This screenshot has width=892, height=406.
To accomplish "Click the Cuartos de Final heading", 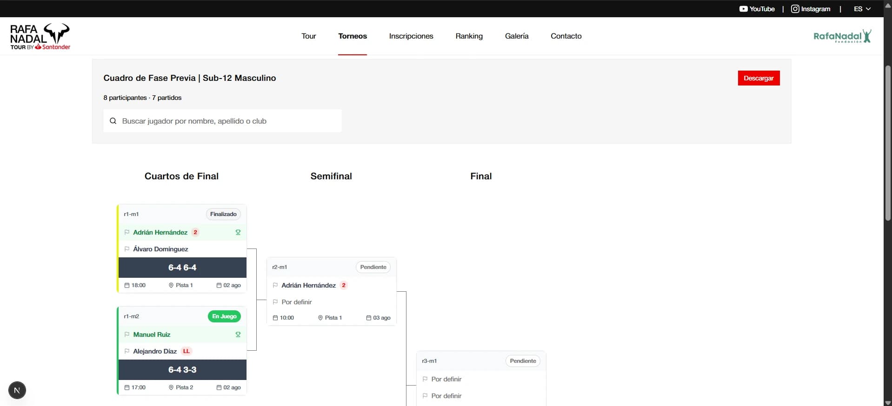I will pyautogui.click(x=181, y=176).
